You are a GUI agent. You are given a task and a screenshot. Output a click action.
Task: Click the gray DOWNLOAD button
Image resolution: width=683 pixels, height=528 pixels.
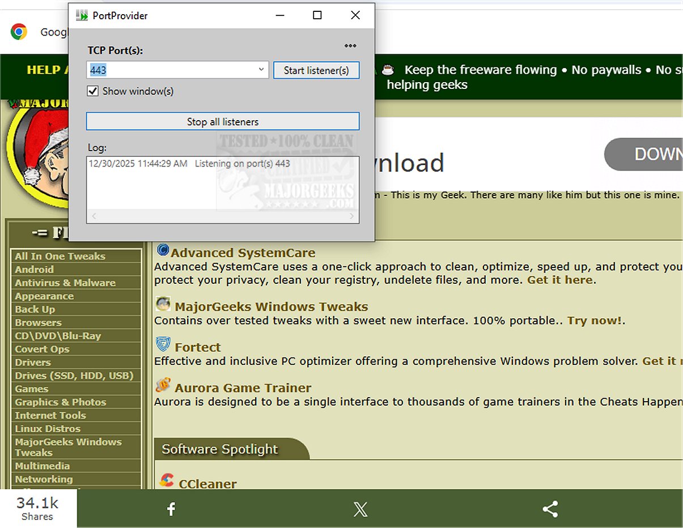643,154
